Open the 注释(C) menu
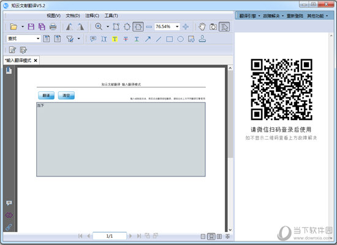This screenshot has height=245, width=337. [x=92, y=16]
